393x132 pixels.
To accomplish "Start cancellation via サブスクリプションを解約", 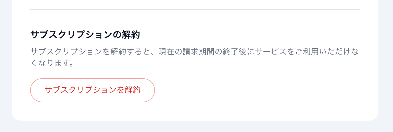I will [x=92, y=90].
